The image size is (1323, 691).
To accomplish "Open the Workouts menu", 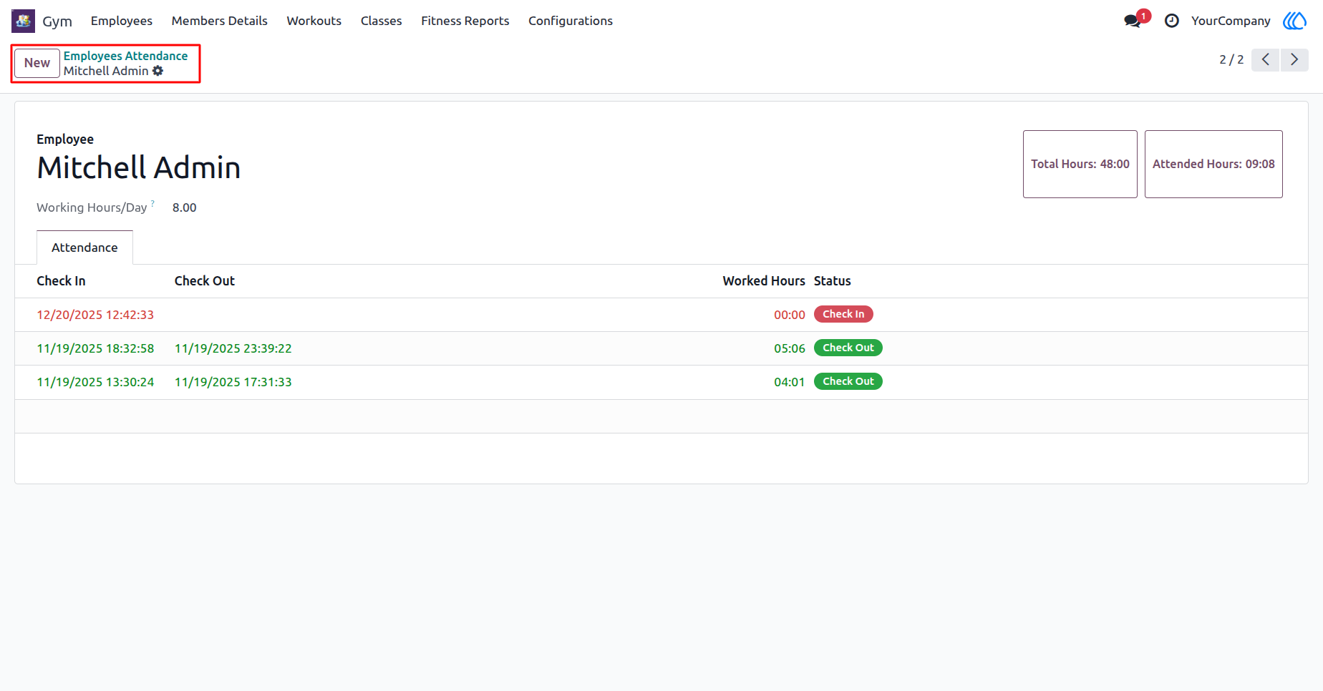I will point(314,21).
